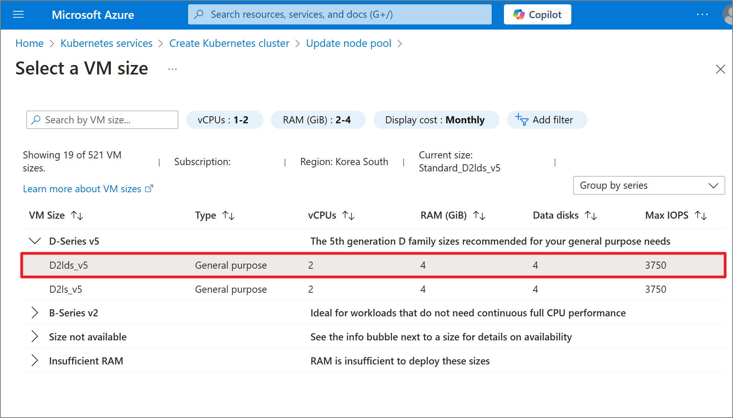Click the Copilot button
733x418 pixels.
point(537,15)
